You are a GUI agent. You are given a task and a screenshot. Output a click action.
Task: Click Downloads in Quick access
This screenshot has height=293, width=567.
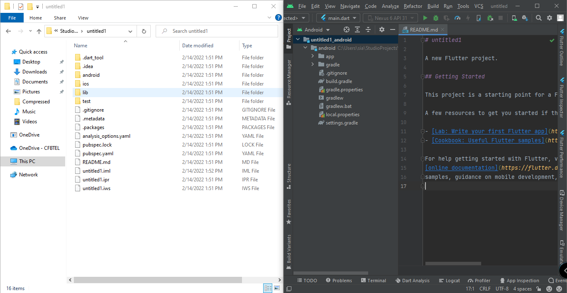tap(34, 72)
